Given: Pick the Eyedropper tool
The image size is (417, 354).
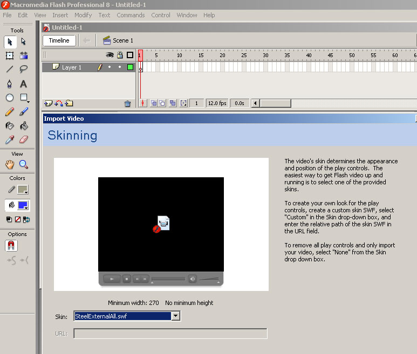Looking at the screenshot, I should [x=10, y=140].
